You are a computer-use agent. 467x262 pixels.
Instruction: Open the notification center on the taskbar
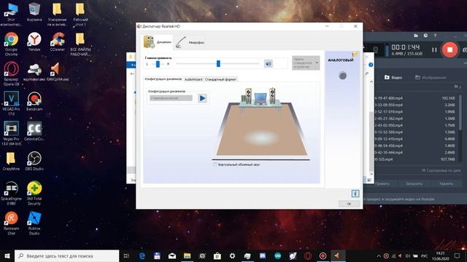click(458, 255)
